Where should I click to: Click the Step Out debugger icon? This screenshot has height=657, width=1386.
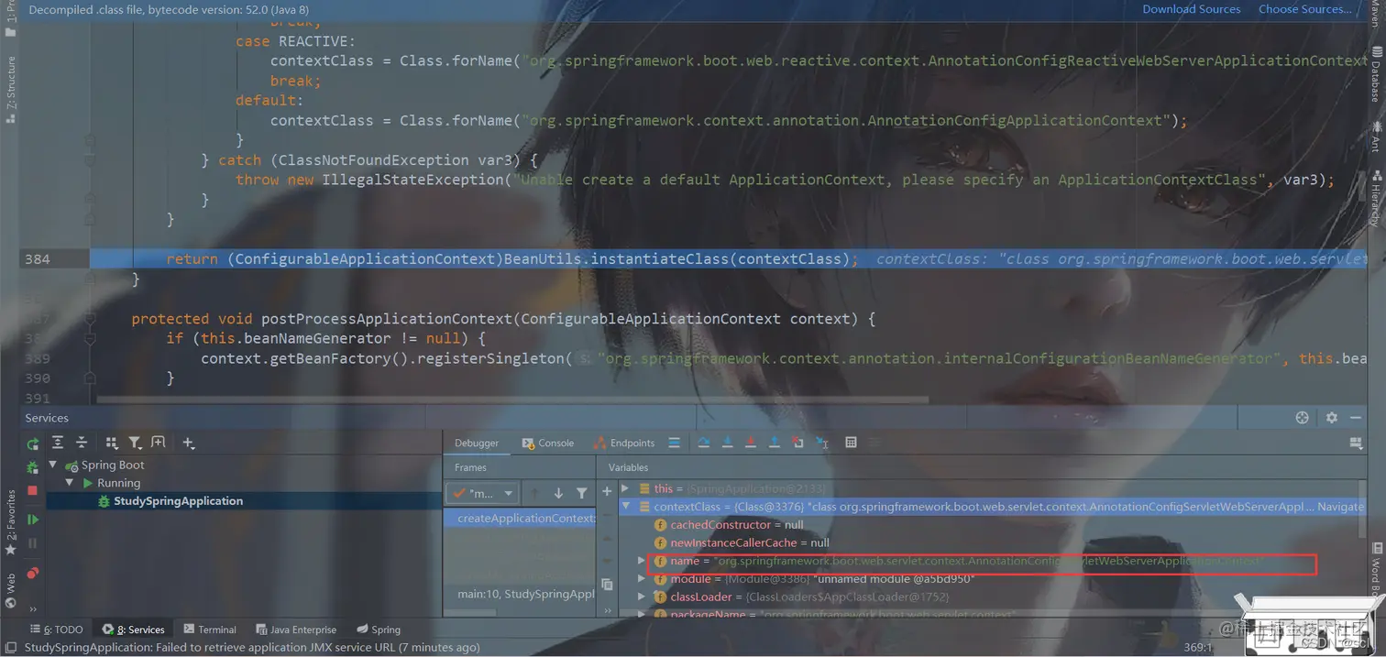tap(775, 443)
